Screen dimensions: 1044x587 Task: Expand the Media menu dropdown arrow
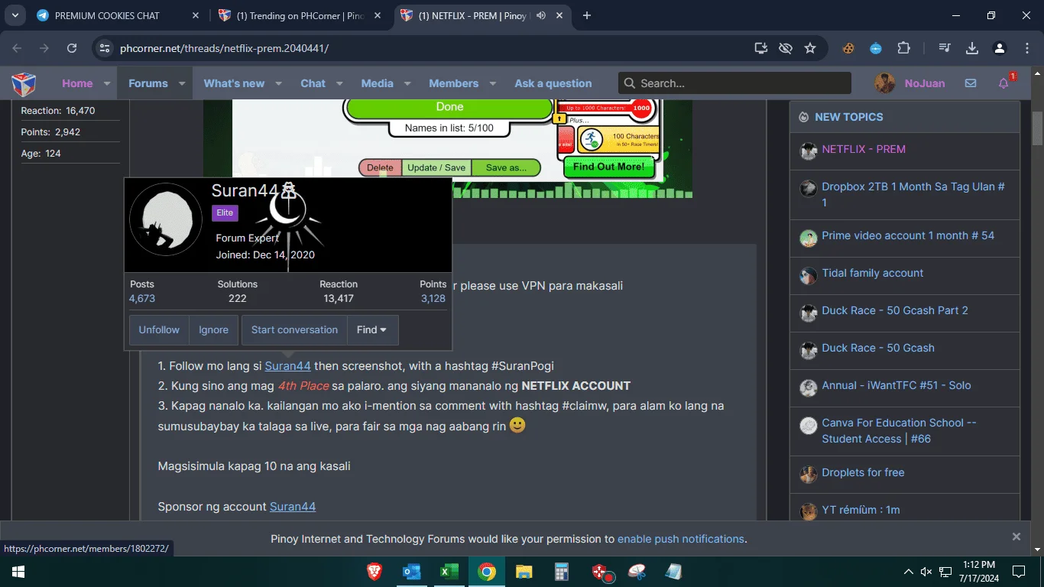tap(407, 83)
